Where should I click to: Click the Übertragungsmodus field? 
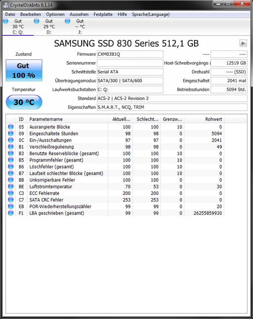coord(130,80)
